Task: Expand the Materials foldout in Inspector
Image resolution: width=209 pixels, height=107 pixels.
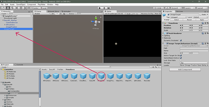Action: (163, 38)
